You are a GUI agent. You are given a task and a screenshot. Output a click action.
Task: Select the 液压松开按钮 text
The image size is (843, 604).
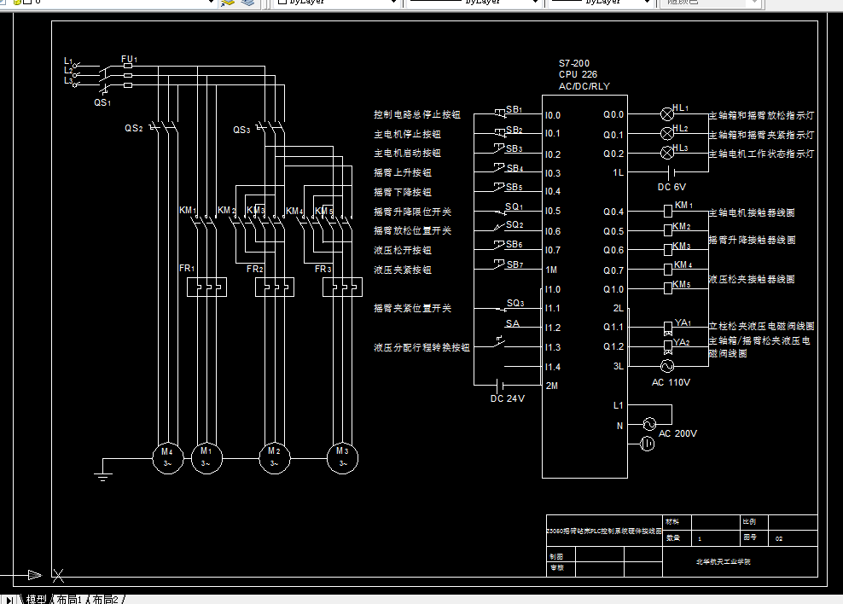click(x=403, y=251)
